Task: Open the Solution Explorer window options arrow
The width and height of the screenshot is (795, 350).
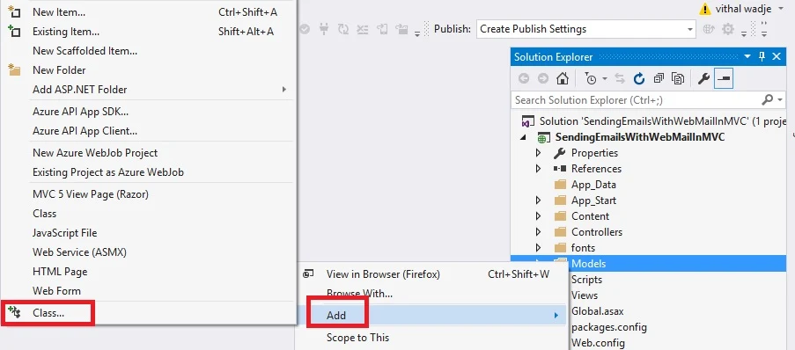Action: pyautogui.click(x=747, y=57)
